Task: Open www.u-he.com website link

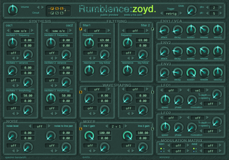Action: tap(133, 15)
